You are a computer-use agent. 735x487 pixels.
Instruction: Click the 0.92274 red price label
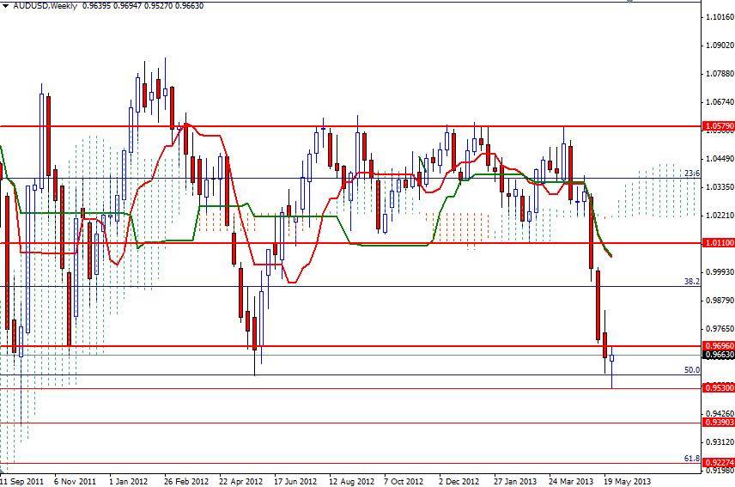[x=719, y=462]
